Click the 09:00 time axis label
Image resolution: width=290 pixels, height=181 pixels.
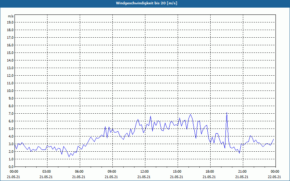[x=112, y=172]
